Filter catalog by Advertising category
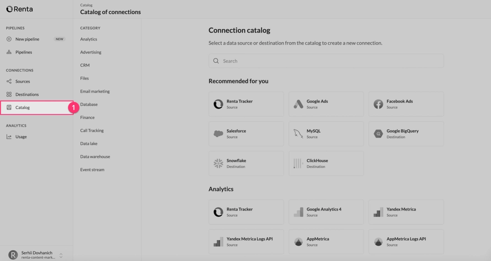 click(91, 52)
